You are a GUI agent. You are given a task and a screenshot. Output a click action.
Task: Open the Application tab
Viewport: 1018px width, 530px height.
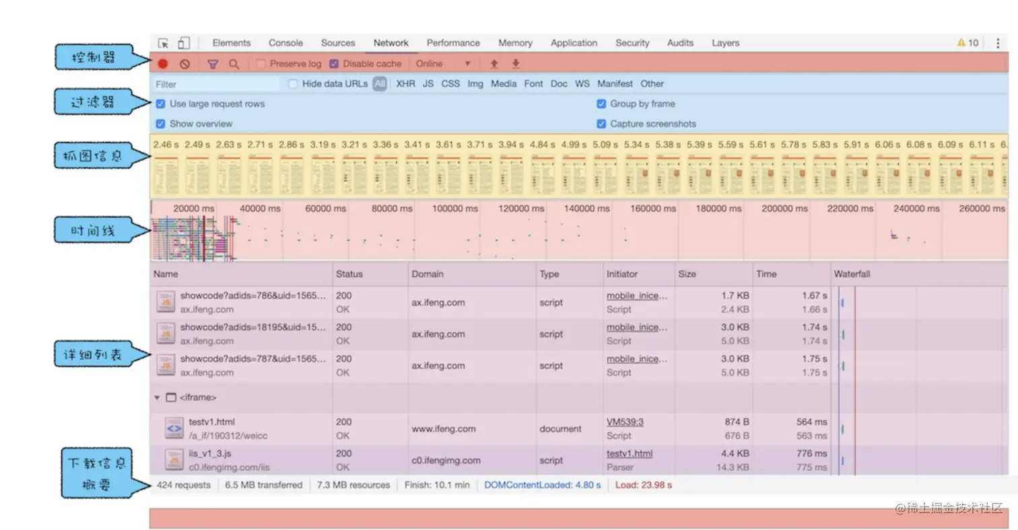(x=574, y=43)
